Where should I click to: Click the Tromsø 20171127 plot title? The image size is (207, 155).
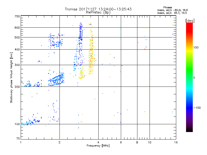coord(98,9)
